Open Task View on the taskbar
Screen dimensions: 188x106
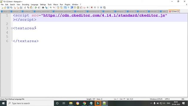point(64,103)
